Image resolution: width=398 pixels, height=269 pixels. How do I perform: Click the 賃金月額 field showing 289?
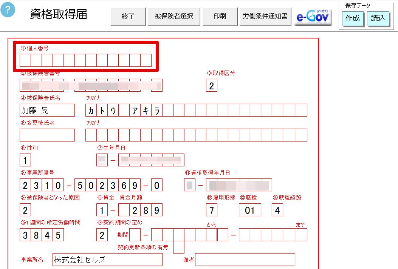(x=140, y=210)
